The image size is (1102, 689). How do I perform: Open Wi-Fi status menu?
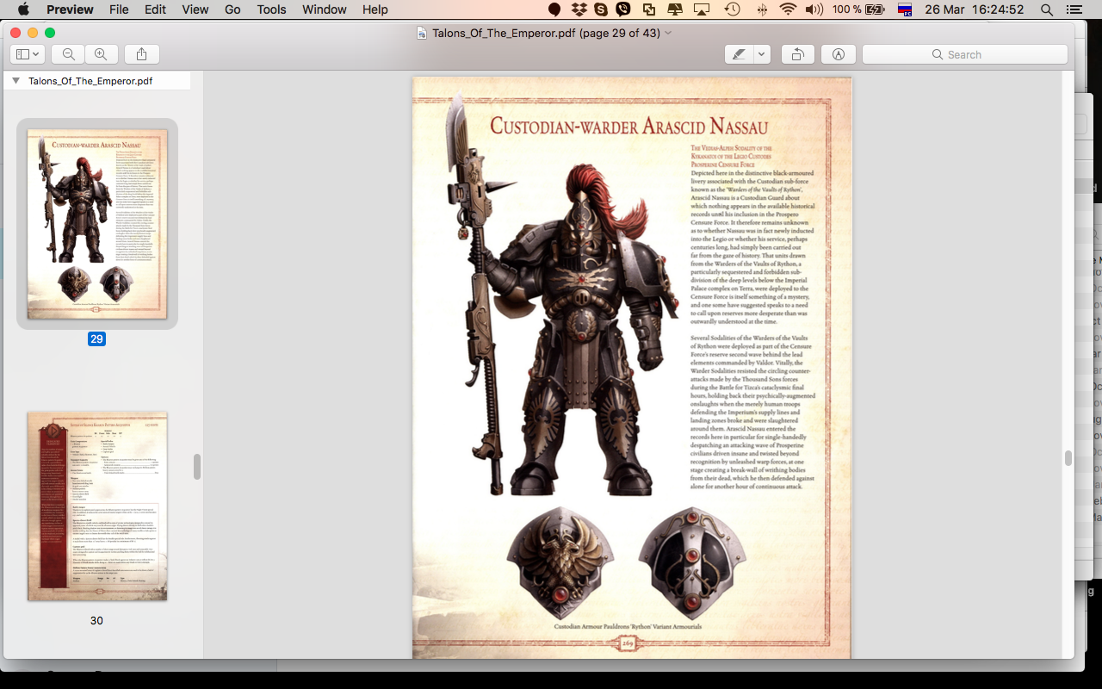(788, 9)
